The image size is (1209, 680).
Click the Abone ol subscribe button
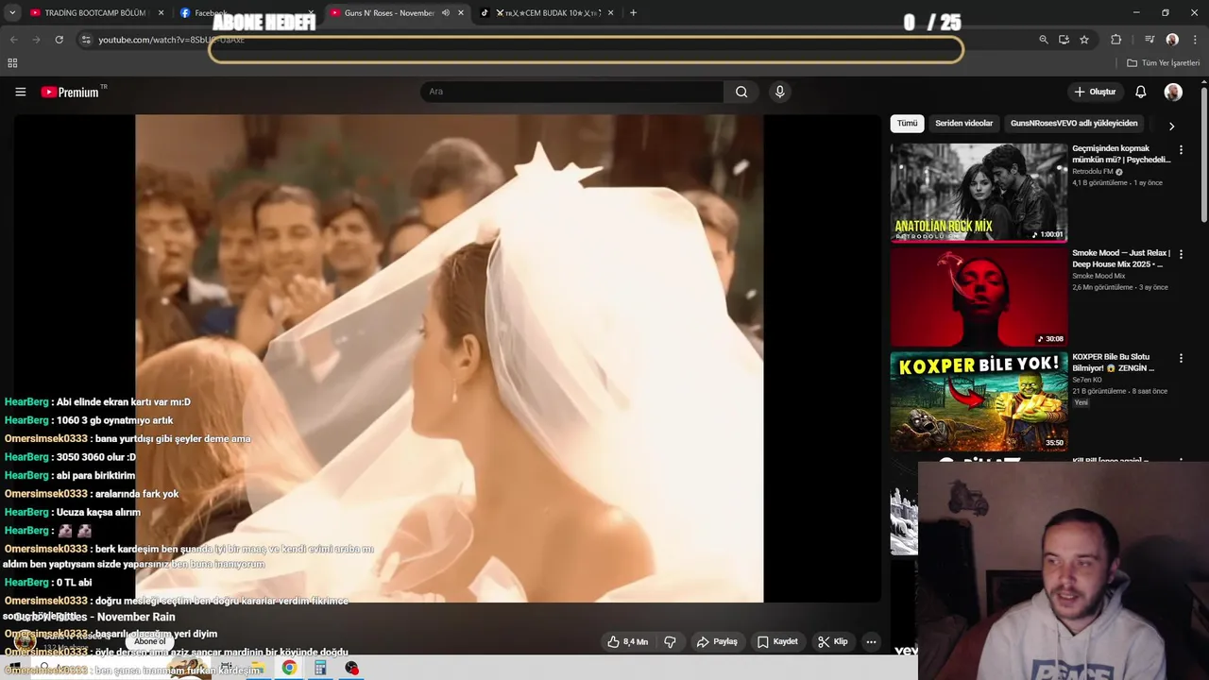coord(149,642)
